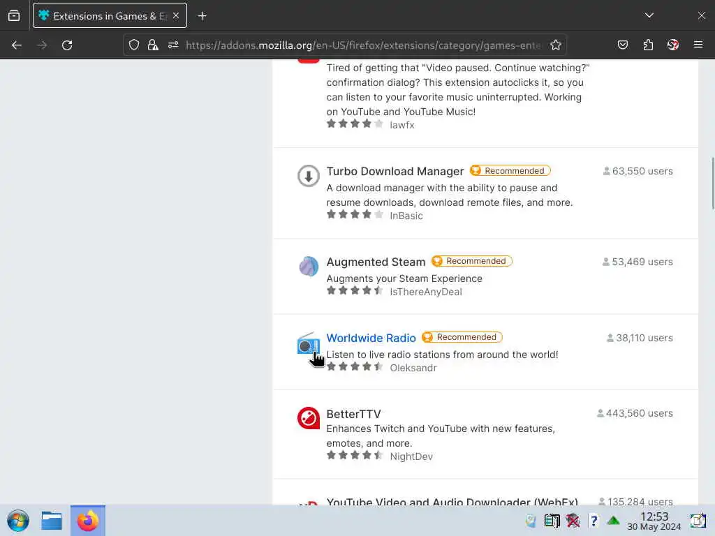
Task: Open YouTube Video and Audio Downloader link
Action: click(x=452, y=501)
